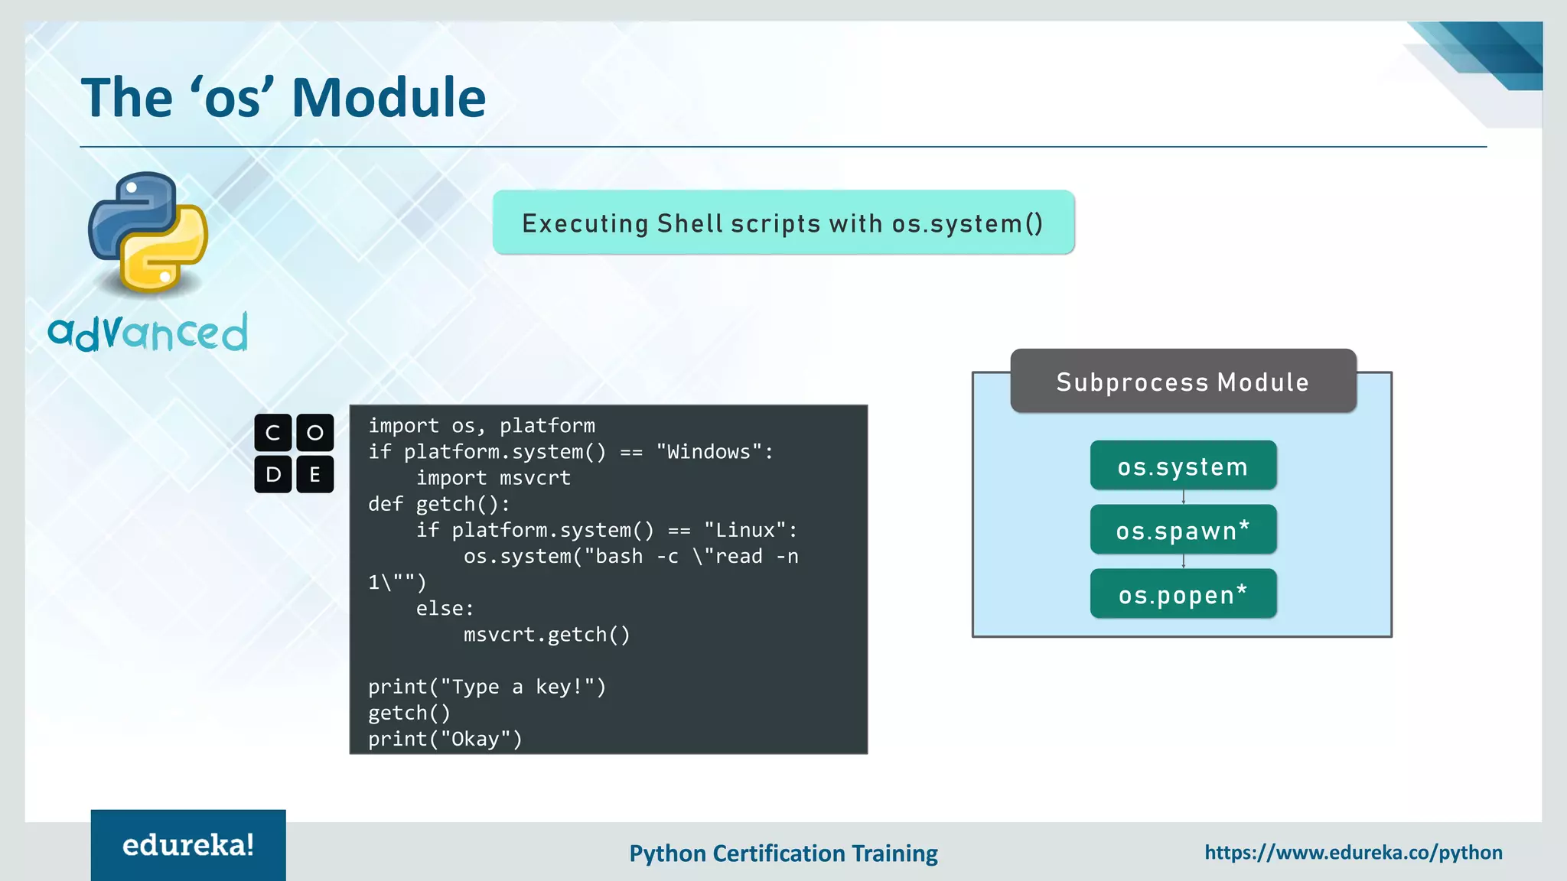This screenshot has height=881, width=1567.
Task: Click the 'if platform.system() == "Windows":' line
Action: tap(571, 452)
